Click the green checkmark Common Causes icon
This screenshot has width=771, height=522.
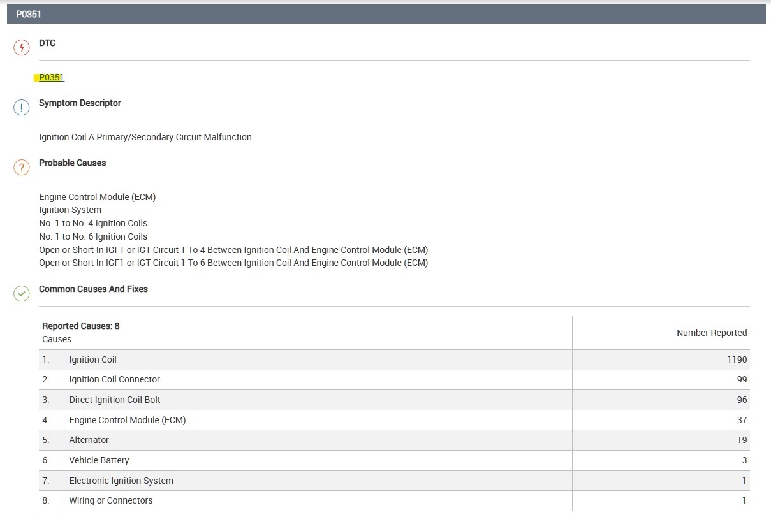[x=22, y=294]
